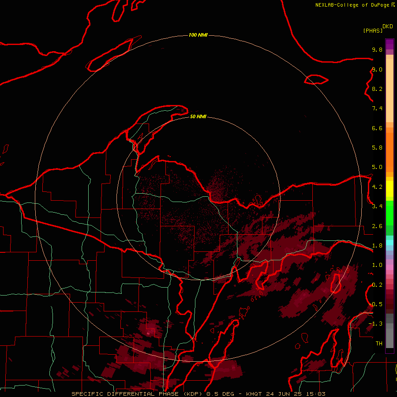Select the 1.8 value on color scale

[377, 246]
